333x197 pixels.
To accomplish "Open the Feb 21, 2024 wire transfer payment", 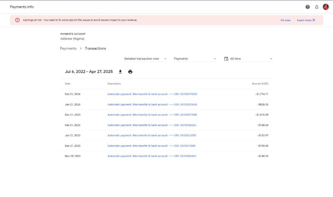I will click(152, 94).
